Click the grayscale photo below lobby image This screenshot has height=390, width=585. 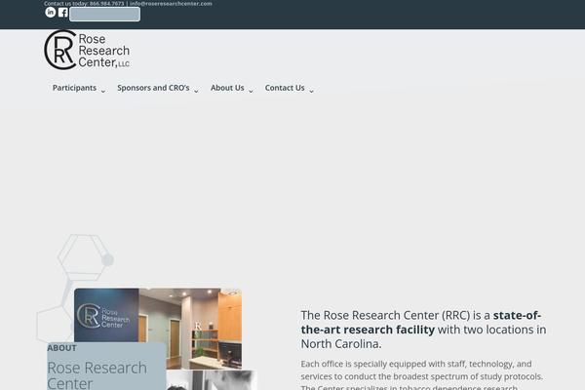(212, 380)
